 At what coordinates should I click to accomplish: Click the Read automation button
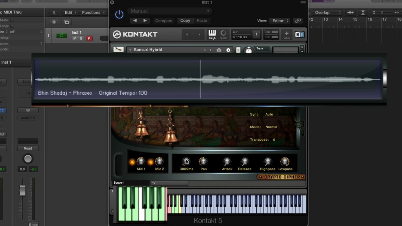28,148
